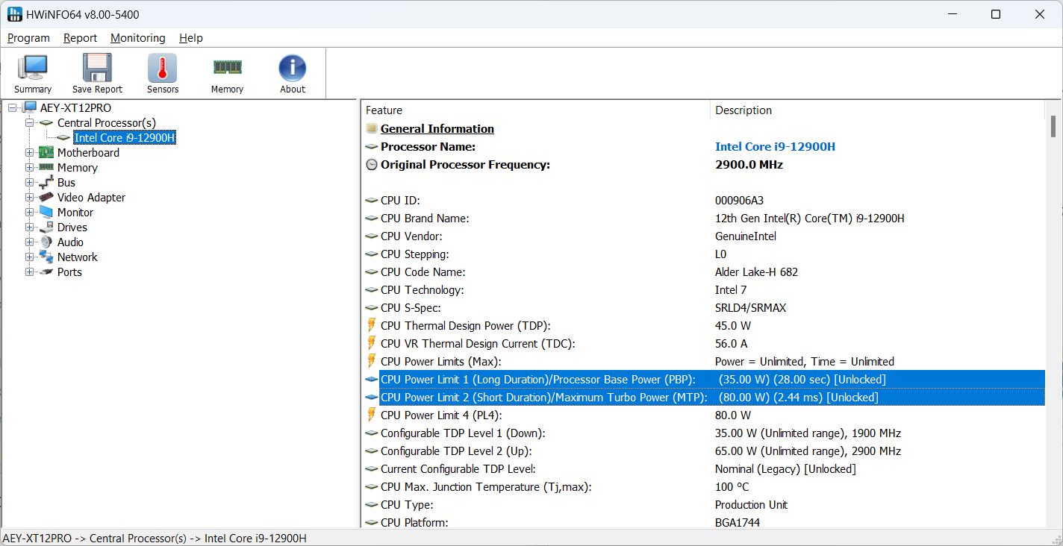Click the Audio speaker icon
Screen dimensions: 1063x546
pos(46,242)
